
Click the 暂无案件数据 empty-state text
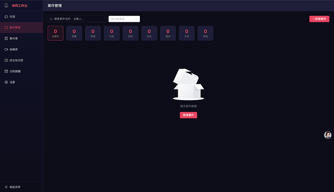tap(188, 106)
